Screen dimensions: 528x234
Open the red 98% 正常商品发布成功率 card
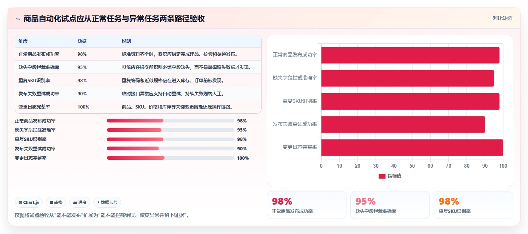(x=306, y=205)
